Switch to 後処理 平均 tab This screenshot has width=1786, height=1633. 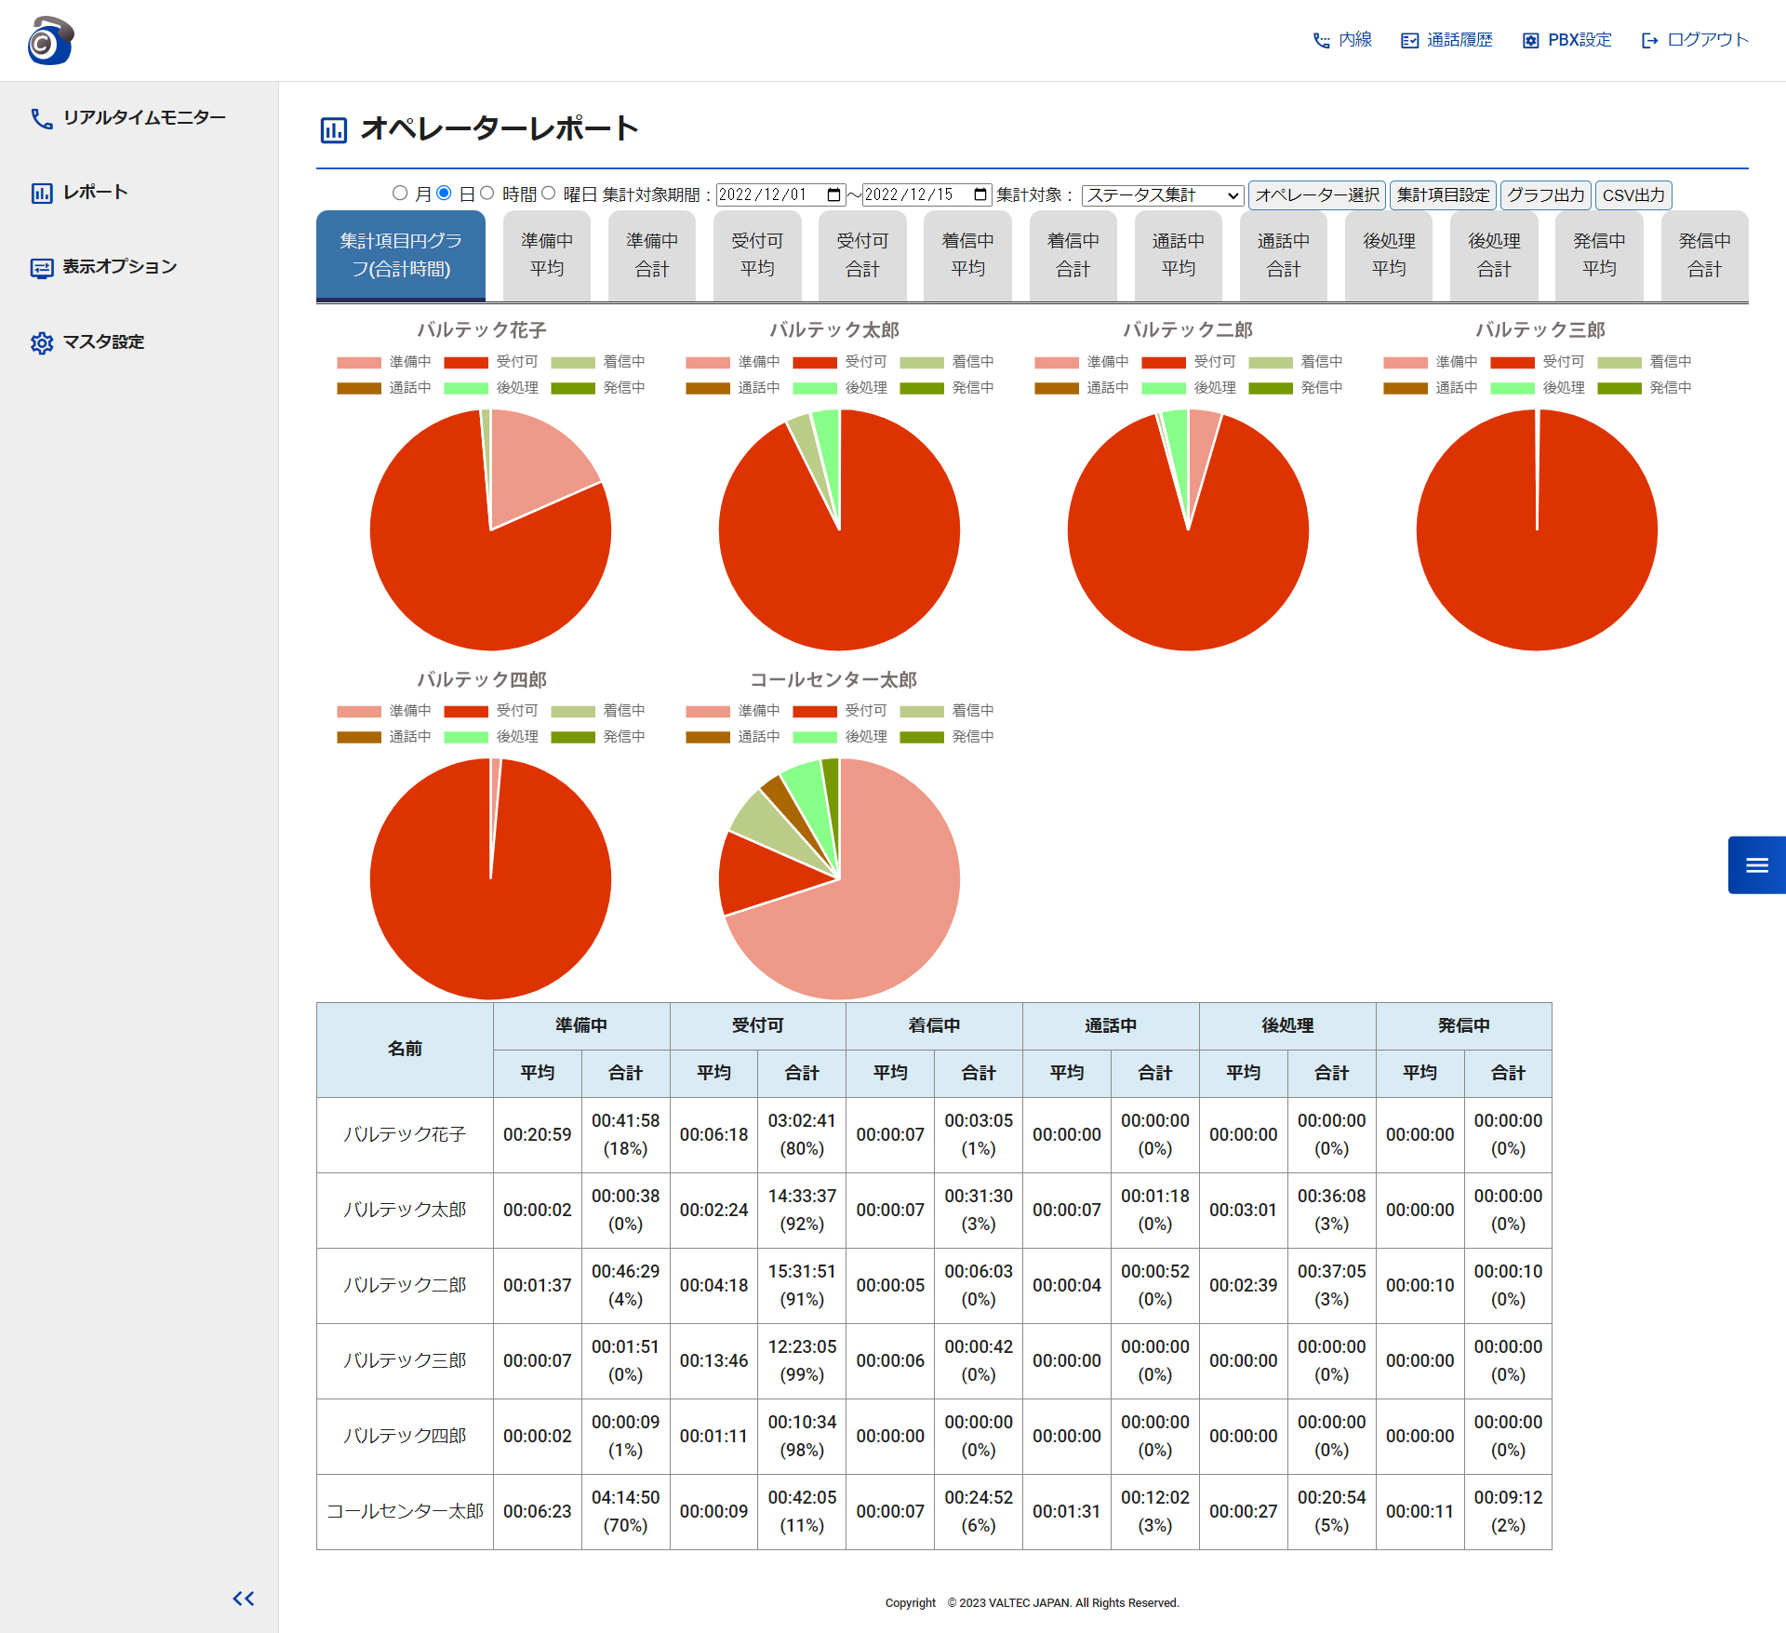pyautogui.click(x=1389, y=255)
